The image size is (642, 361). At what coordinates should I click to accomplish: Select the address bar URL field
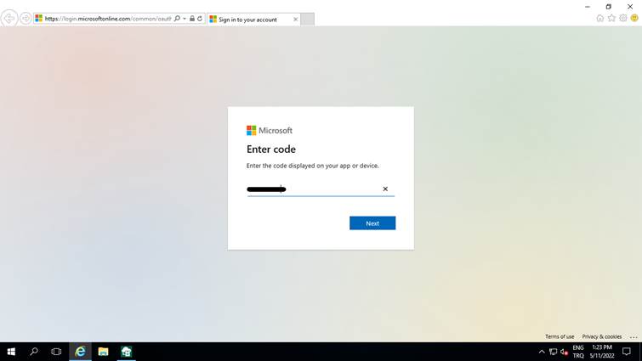tap(108, 19)
